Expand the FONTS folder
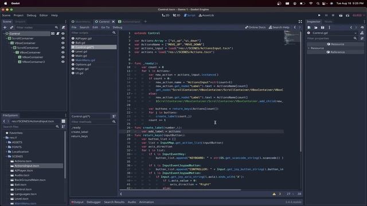The image size is (367, 206). tap(6, 147)
